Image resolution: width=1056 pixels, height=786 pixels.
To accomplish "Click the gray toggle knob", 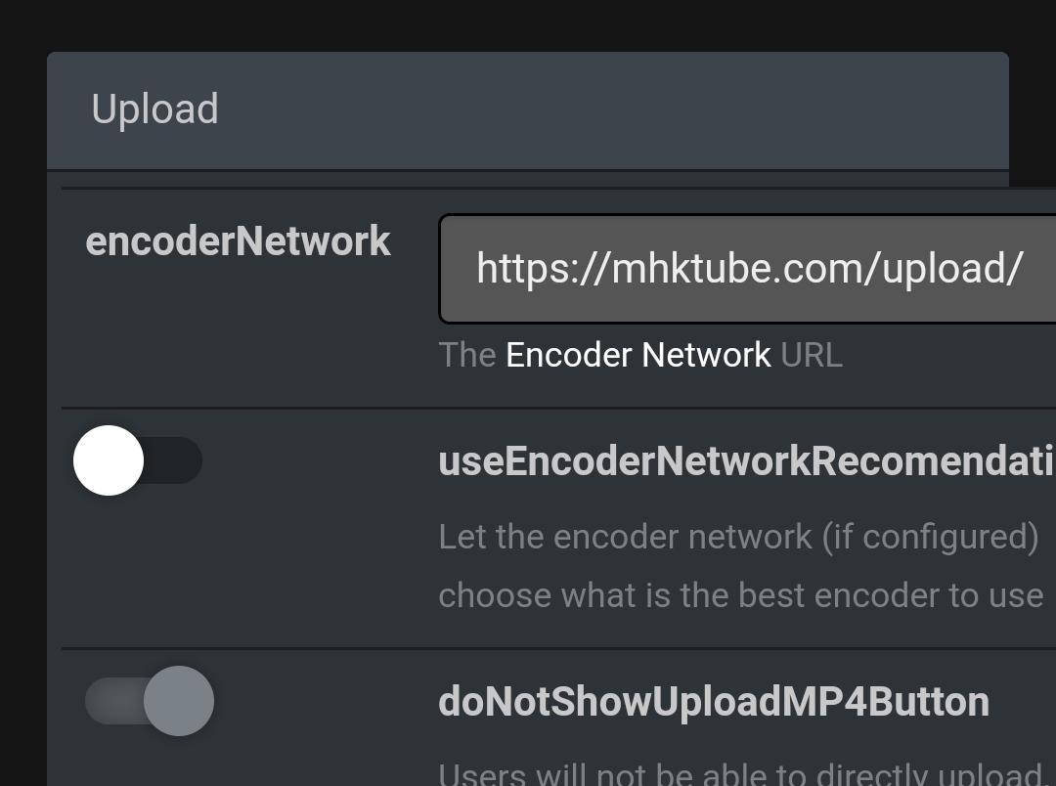I will [180, 700].
